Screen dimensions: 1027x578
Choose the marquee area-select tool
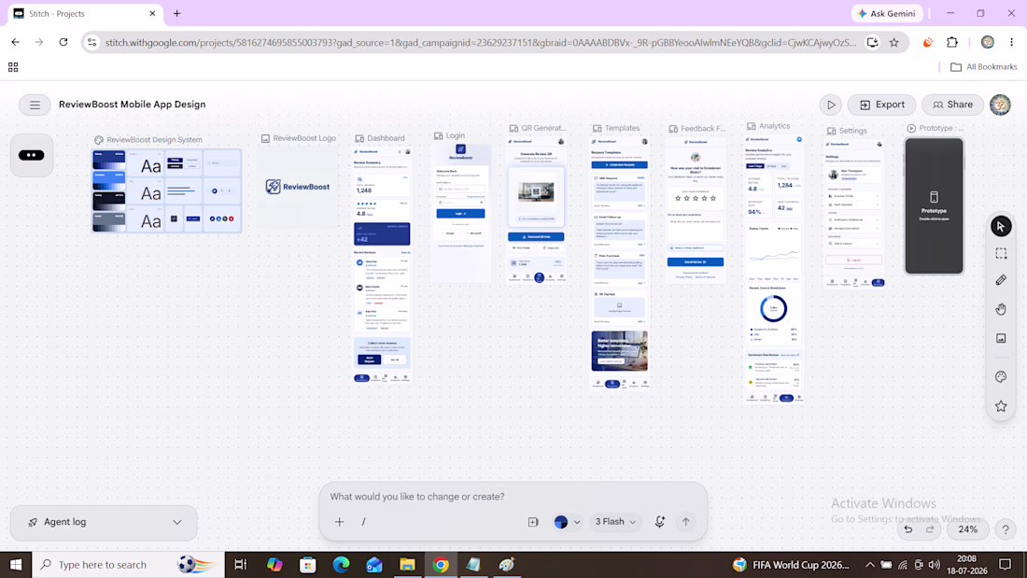[1001, 254]
